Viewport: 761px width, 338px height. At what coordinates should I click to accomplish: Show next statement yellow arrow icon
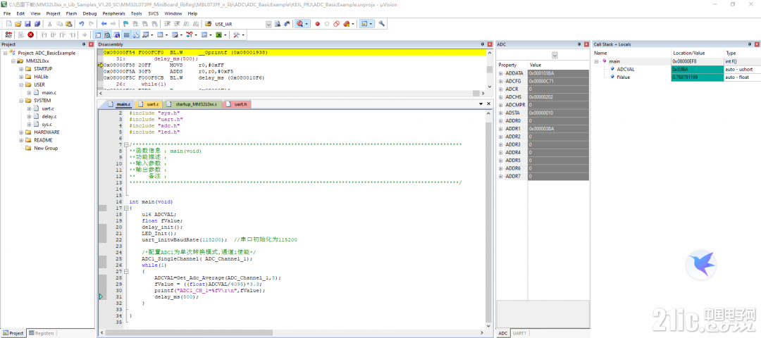click(85, 35)
